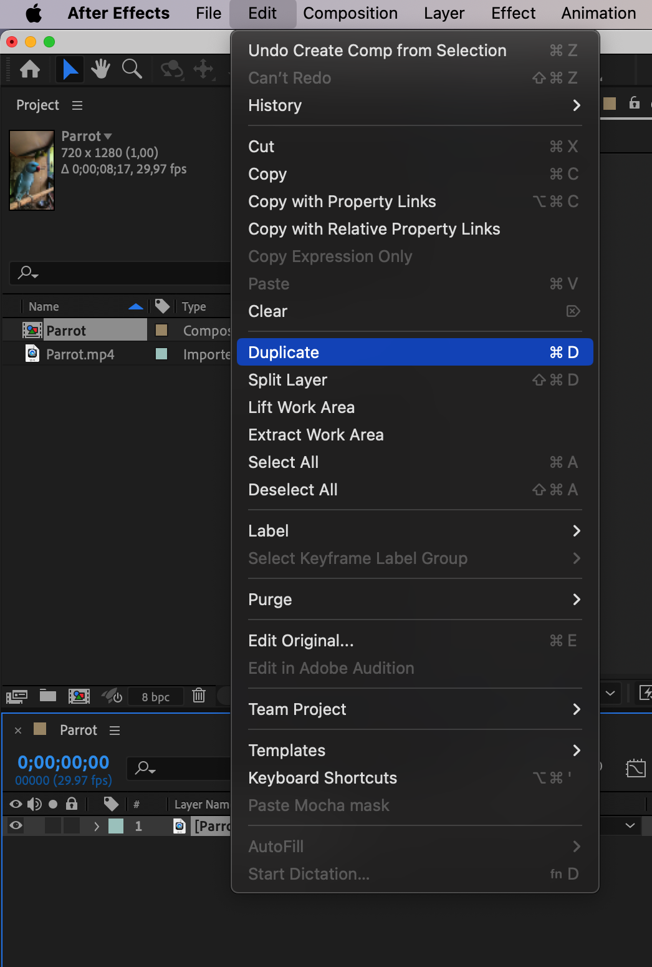Viewport: 652px width, 967px height.
Task: Sort by the Name column header
Action: 44,306
